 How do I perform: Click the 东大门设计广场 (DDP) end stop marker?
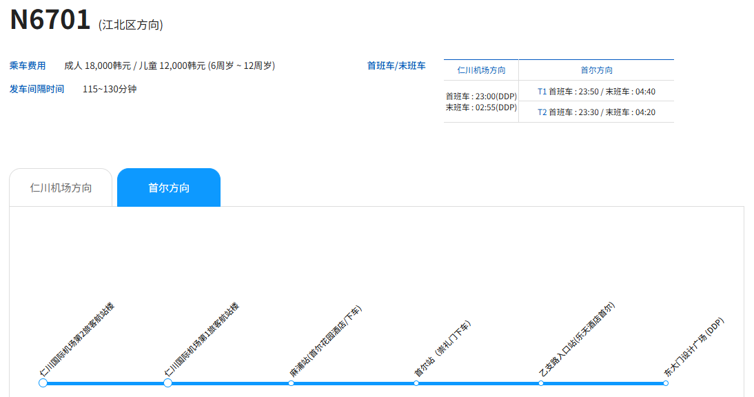pyautogui.click(x=666, y=383)
